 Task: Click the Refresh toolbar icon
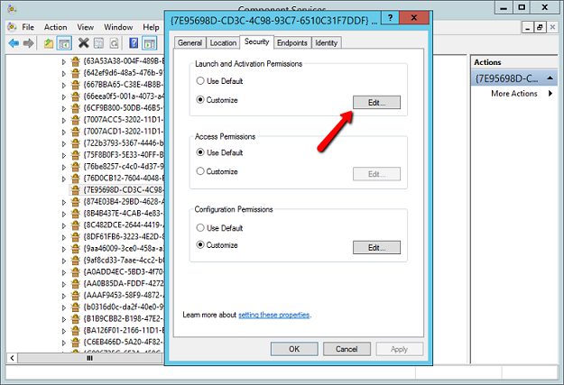(x=116, y=42)
